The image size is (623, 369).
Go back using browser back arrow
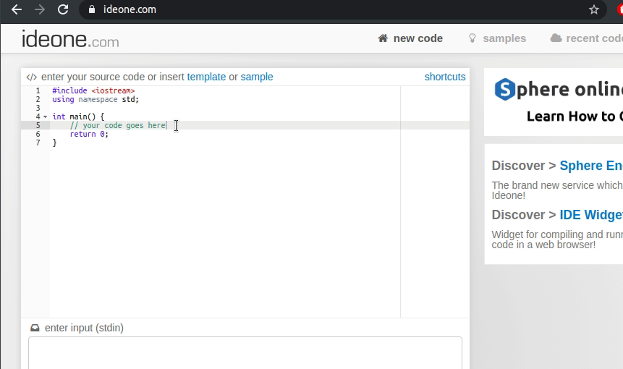pyautogui.click(x=17, y=9)
